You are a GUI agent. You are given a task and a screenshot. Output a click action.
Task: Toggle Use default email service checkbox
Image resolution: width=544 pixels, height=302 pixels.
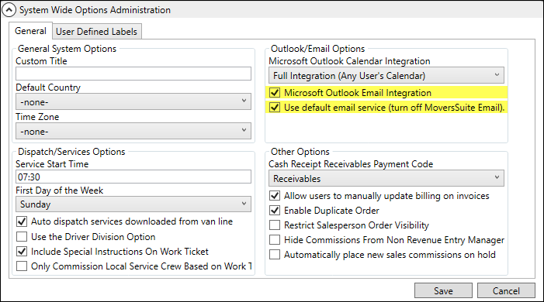point(275,108)
